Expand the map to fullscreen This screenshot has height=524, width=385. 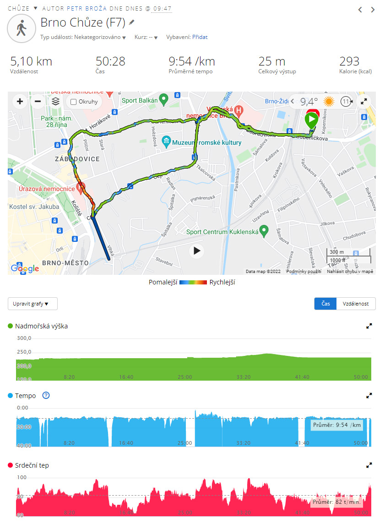(x=364, y=102)
